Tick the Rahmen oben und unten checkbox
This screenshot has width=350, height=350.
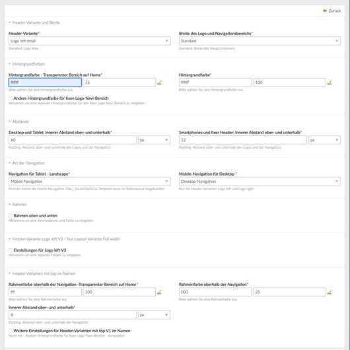[x=11, y=216]
